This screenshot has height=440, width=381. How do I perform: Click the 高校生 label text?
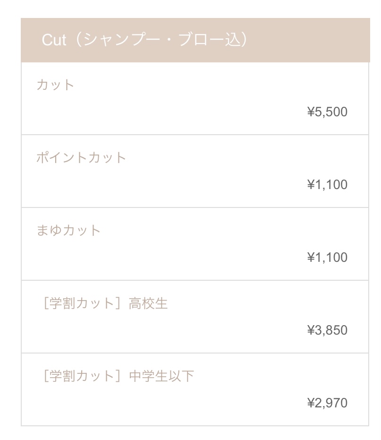(x=148, y=303)
